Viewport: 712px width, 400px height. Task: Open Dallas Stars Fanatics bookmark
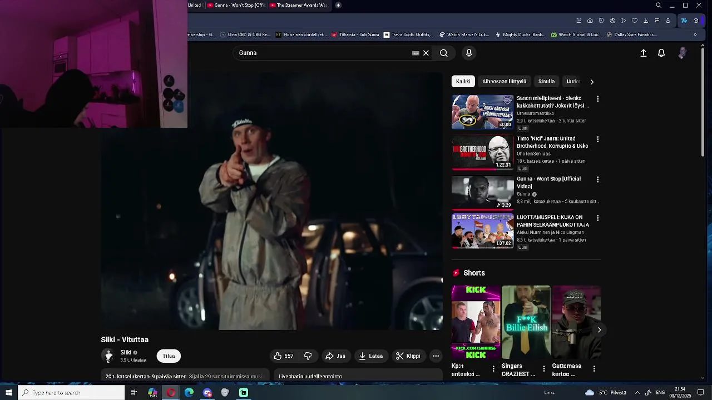coord(632,34)
